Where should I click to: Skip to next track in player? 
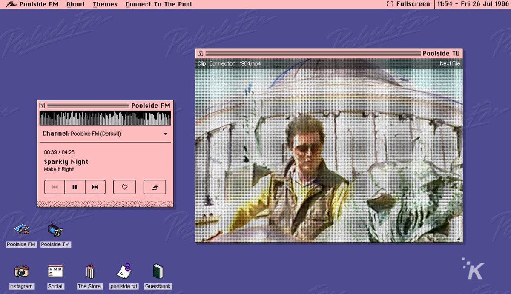click(x=95, y=187)
